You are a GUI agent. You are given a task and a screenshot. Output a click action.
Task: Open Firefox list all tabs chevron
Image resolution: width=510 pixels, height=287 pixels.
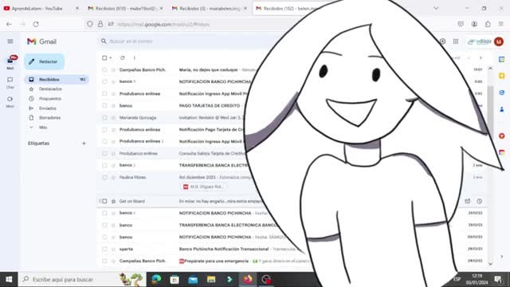click(x=436, y=8)
